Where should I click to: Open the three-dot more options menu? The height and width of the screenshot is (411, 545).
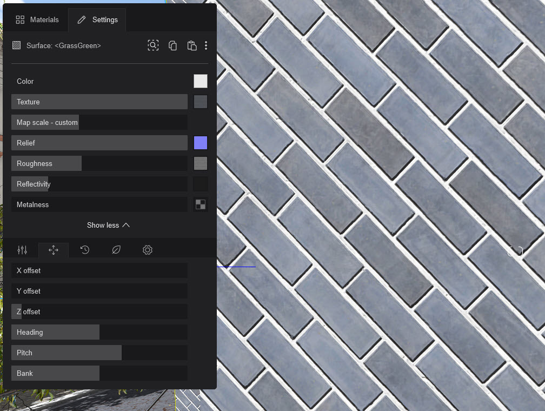206,45
